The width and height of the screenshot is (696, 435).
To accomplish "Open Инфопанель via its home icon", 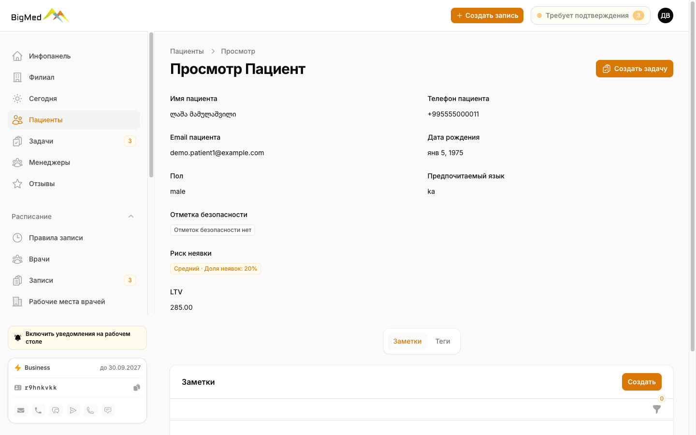I will [x=17, y=56].
